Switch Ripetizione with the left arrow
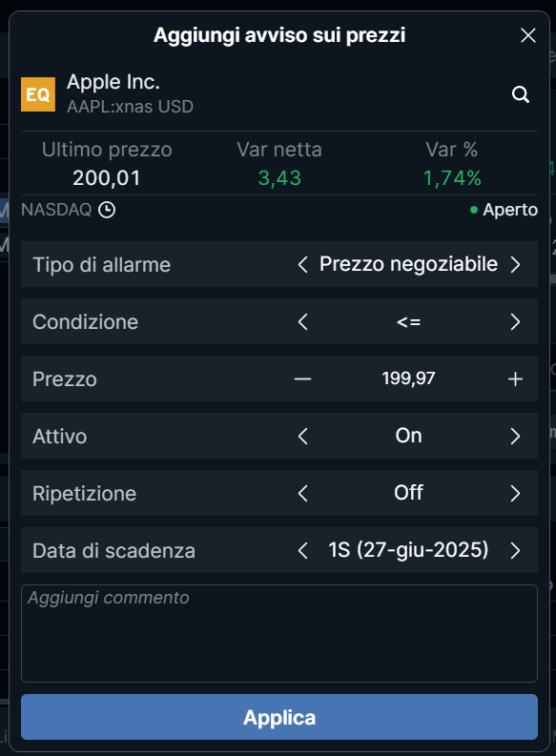 pos(302,493)
